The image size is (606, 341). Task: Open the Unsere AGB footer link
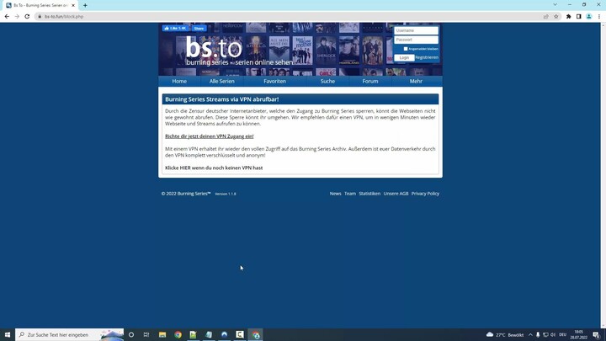(x=396, y=194)
